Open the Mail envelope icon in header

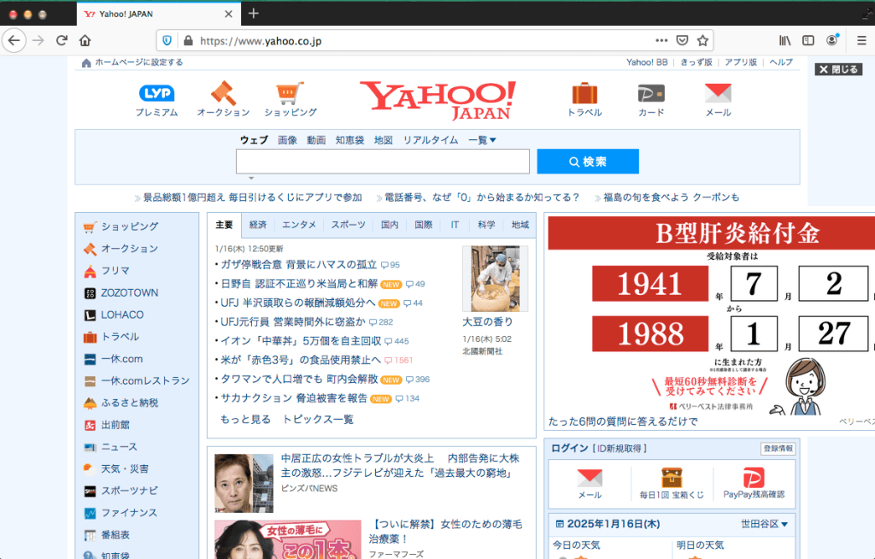(x=718, y=93)
